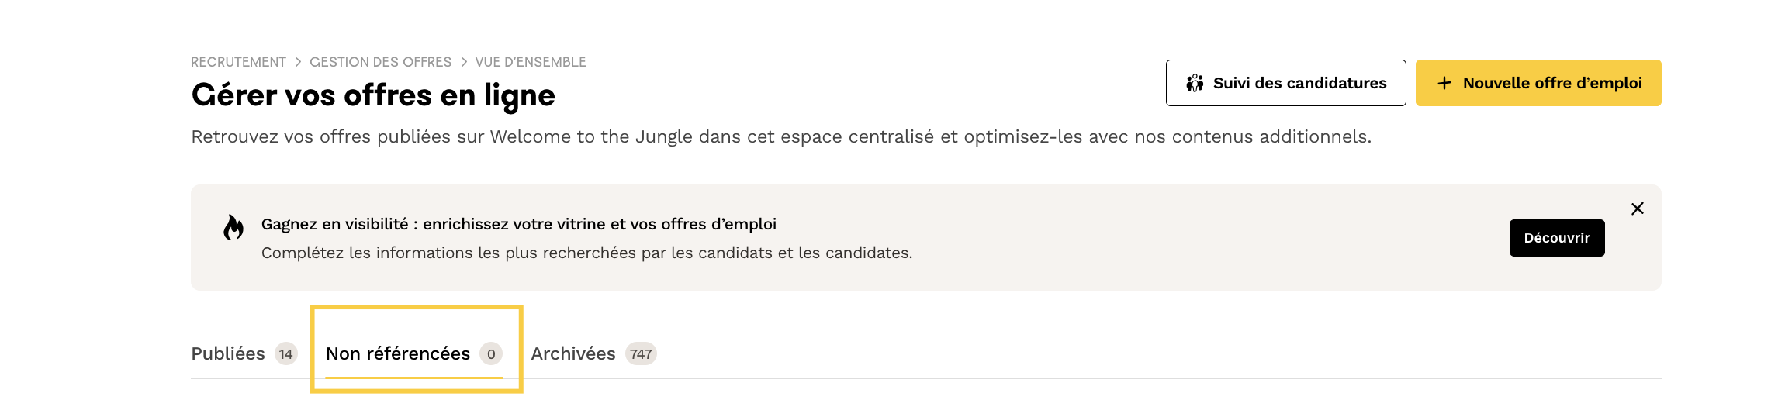The image size is (1778, 400).
Task: Click the "Gérer vos offres en ligne" heading
Action: tap(373, 95)
